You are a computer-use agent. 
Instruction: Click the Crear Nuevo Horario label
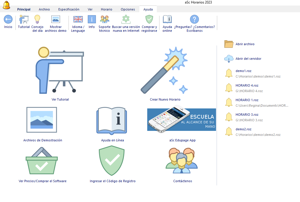[165, 99]
